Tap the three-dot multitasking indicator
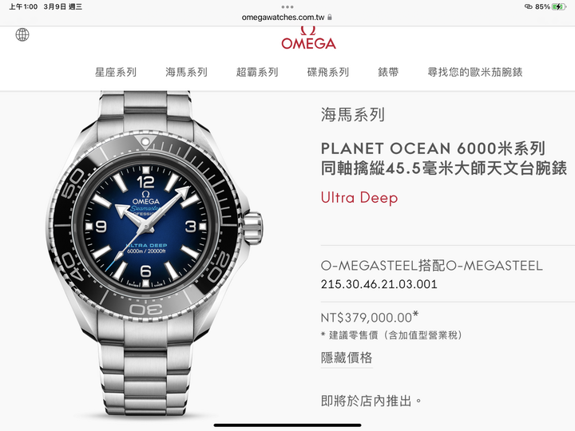The width and height of the screenshot is (575, 431). tap(287, 7)
